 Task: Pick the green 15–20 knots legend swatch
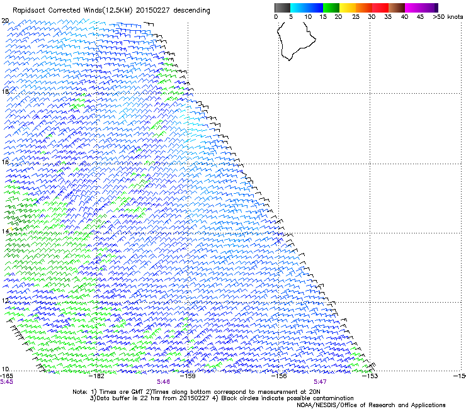pos(331,8)
